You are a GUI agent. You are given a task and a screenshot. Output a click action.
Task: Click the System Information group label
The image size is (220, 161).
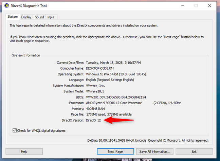pyautogui.click(x=26, y=55)
